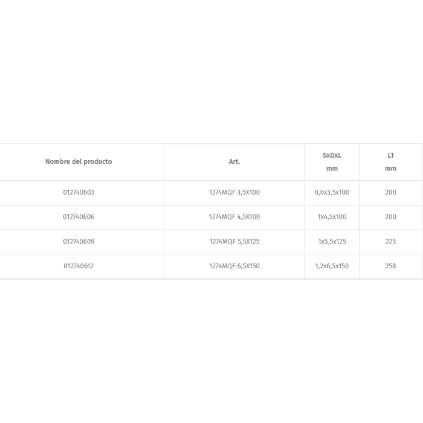Click the 1,2x6,5x150 dimension cell
Image resolution: width=423 pixels, height=423 pixels.
pyautogui.click(x=332, y=266)
